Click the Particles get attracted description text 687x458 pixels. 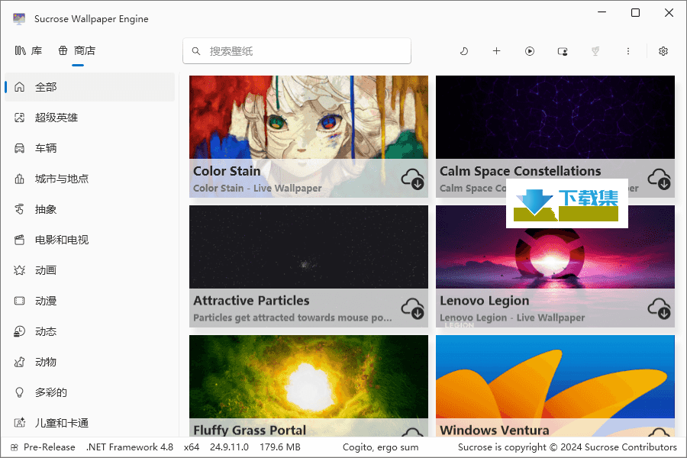point(292,318)
